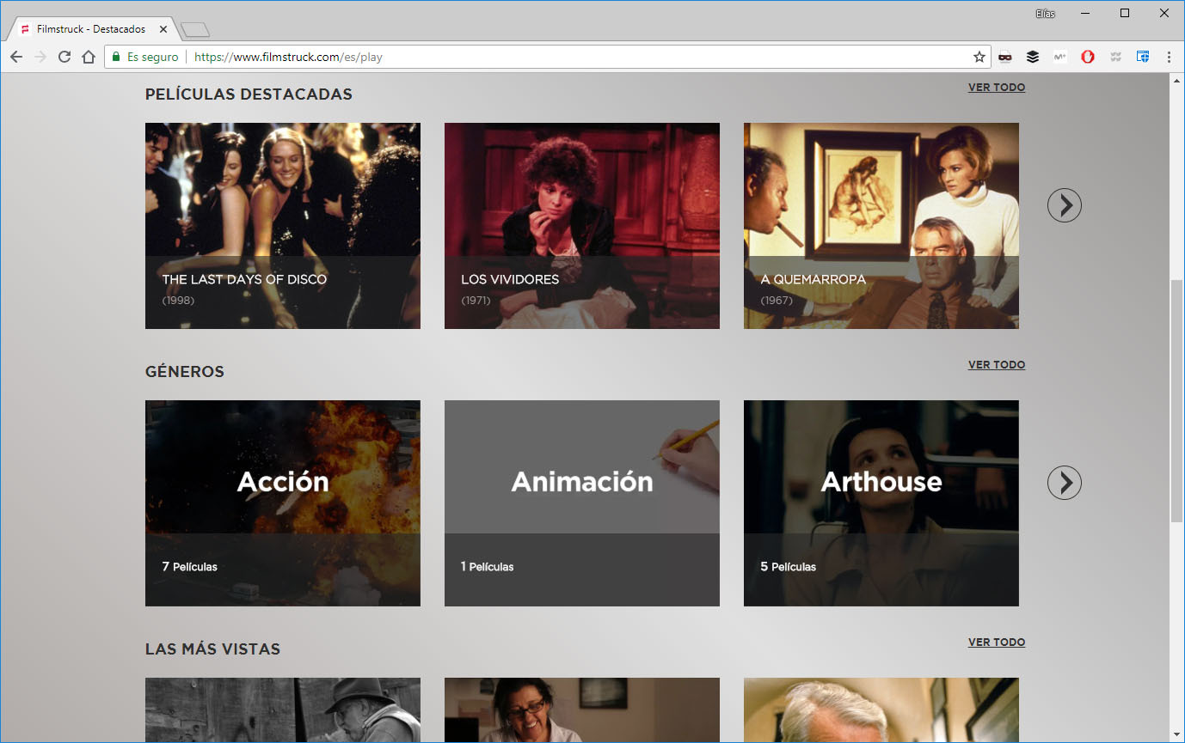Open Ver Todo for featured films

tap(996, 87)
